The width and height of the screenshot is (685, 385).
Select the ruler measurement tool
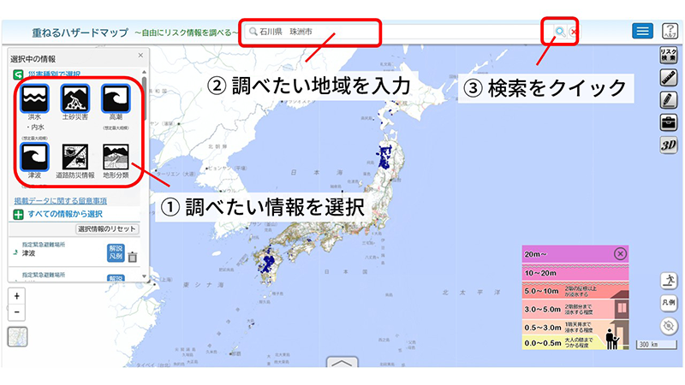click(x=669, y=78)
